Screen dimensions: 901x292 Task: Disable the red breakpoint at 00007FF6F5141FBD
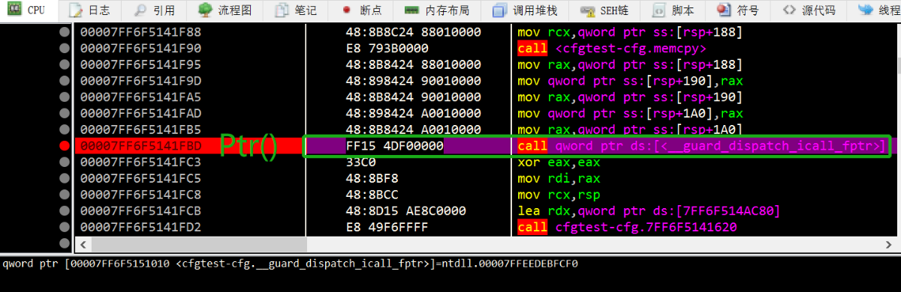pyautogui.click(x=64, y=146)
